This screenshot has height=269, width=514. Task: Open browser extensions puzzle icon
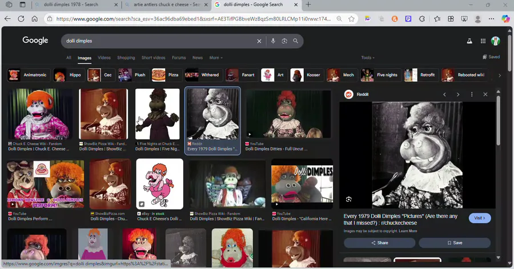(422, 19)
